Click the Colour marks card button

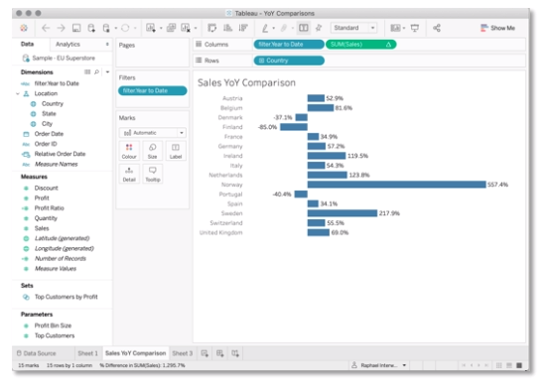[129, 151]
